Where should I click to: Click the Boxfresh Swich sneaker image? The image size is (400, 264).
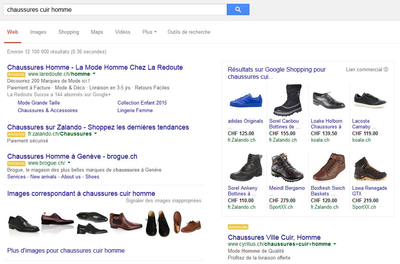click(329, 167)
